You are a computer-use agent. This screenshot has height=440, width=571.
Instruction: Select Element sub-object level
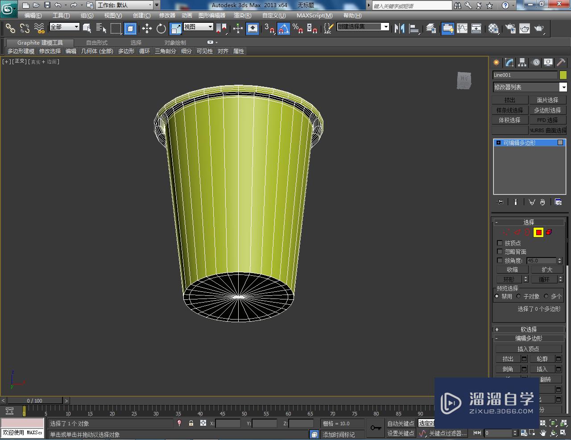tap(549, 232)
